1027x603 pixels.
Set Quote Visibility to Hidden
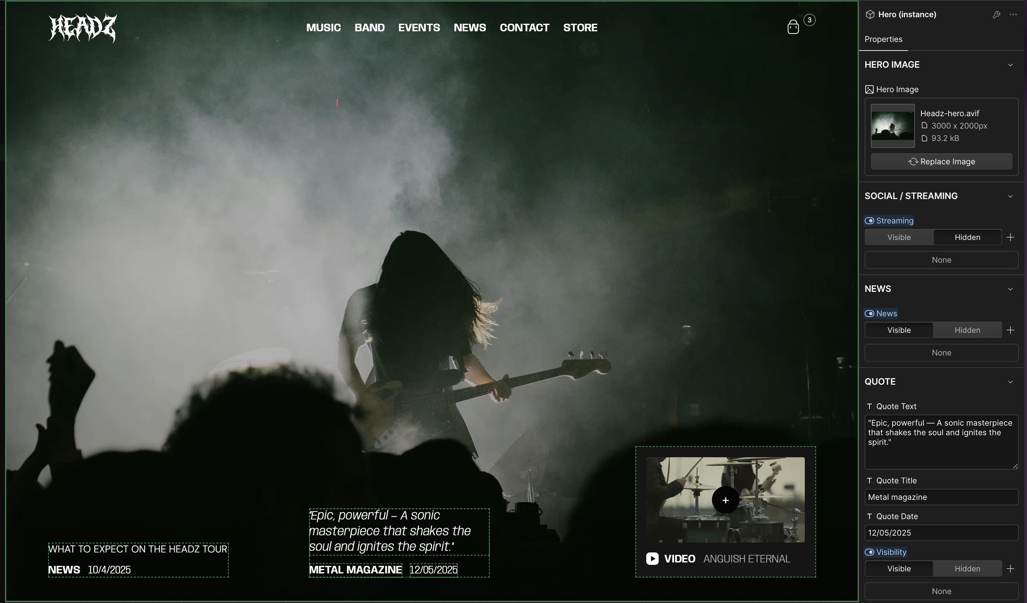tap(967, 568)
